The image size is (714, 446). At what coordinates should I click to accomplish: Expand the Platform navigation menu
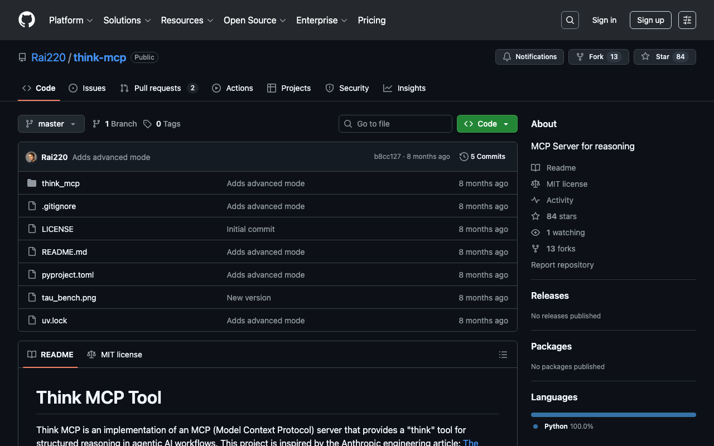(71, 20)
